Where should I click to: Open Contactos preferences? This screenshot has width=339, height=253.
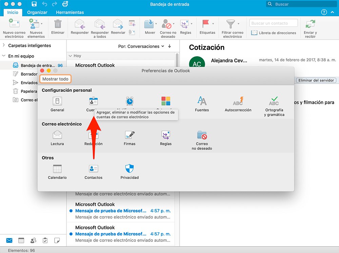click(x=94, y=172)
